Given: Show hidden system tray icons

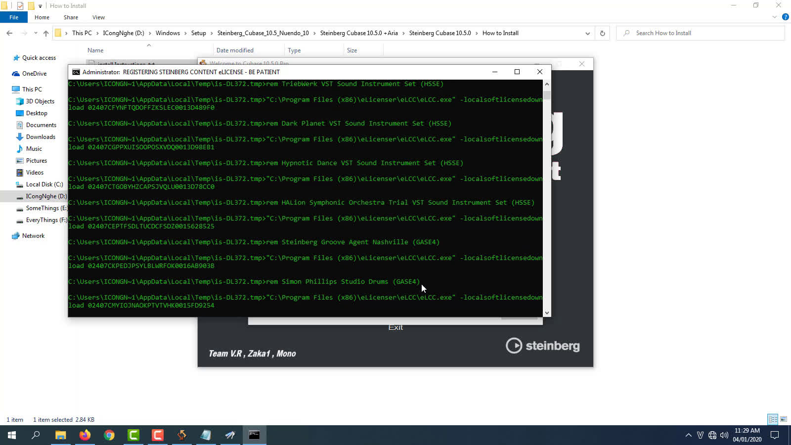Looking at the screenshot, I should tap(688, 435).
